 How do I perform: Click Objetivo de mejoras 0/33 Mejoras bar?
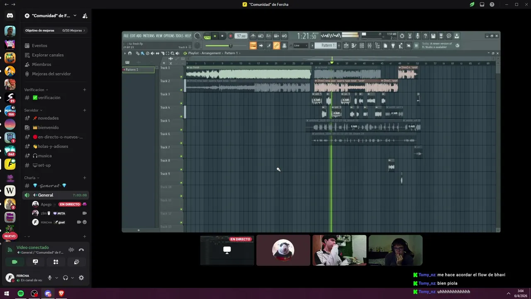tap(56, 30)
